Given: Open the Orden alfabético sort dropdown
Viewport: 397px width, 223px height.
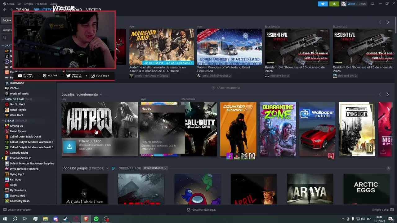Looking at the screenshot, I should point(155,168).
